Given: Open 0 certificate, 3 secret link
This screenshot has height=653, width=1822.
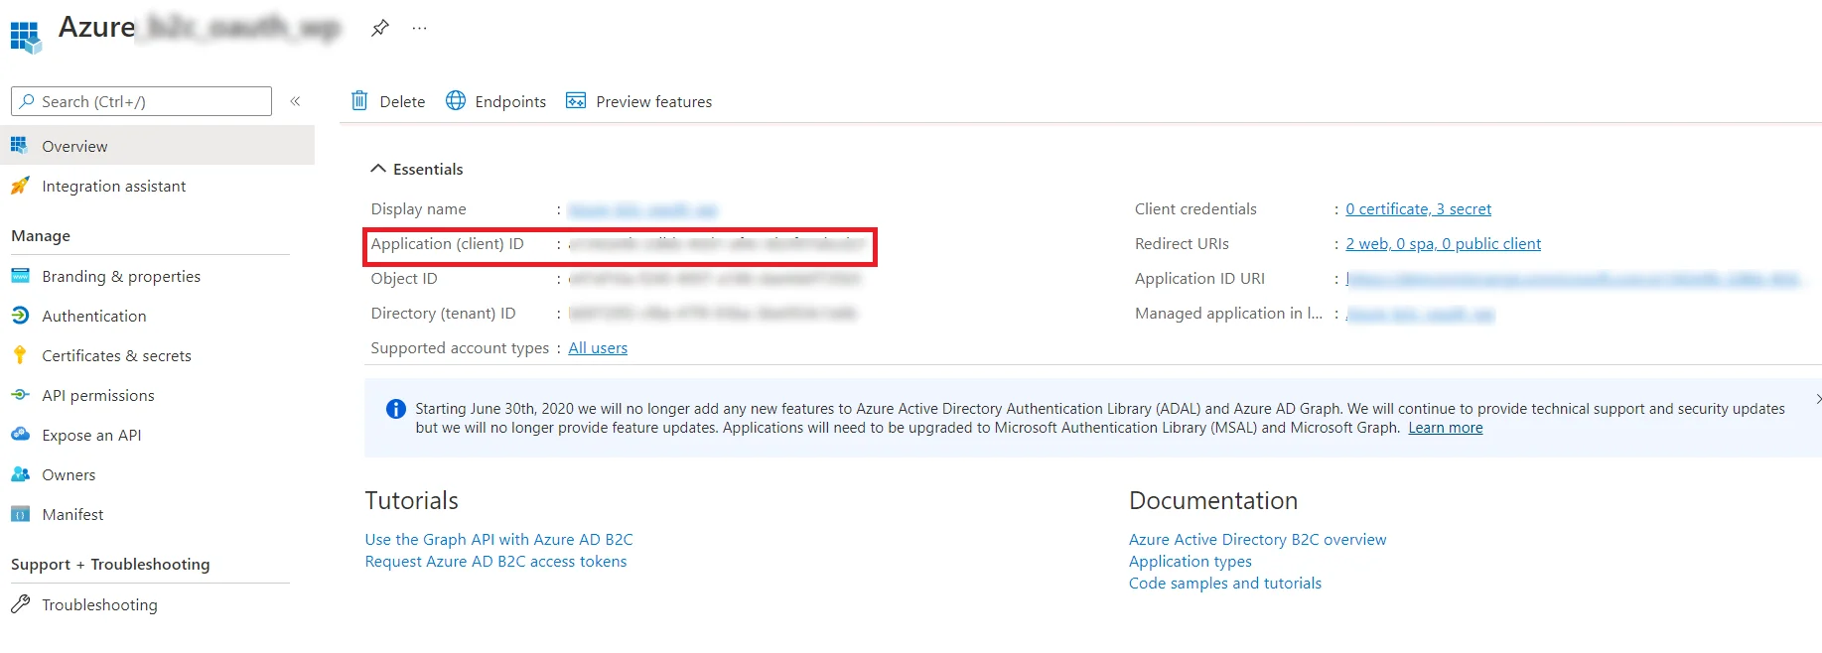Looking at the screenshot, I should pos(1418,209).
